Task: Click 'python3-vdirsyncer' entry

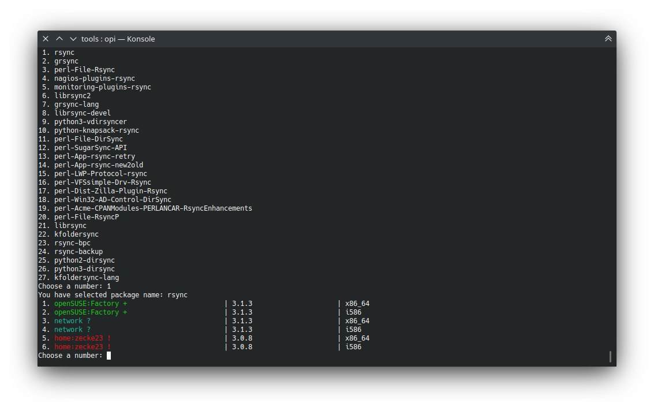Action: pos(91,122)
